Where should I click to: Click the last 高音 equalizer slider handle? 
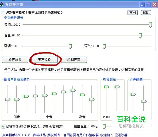click(92, 100)
